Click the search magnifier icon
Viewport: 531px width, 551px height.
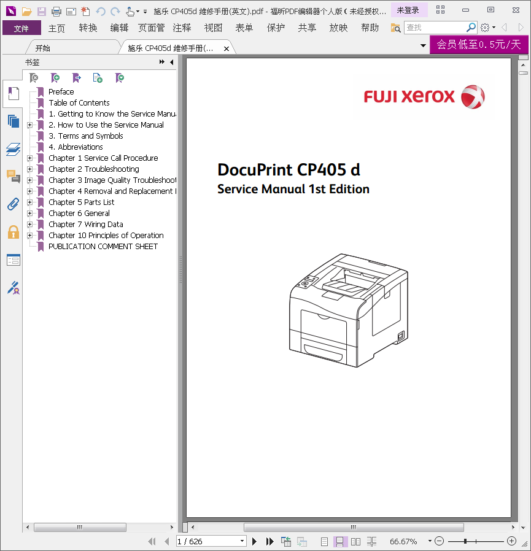(470, 28)
